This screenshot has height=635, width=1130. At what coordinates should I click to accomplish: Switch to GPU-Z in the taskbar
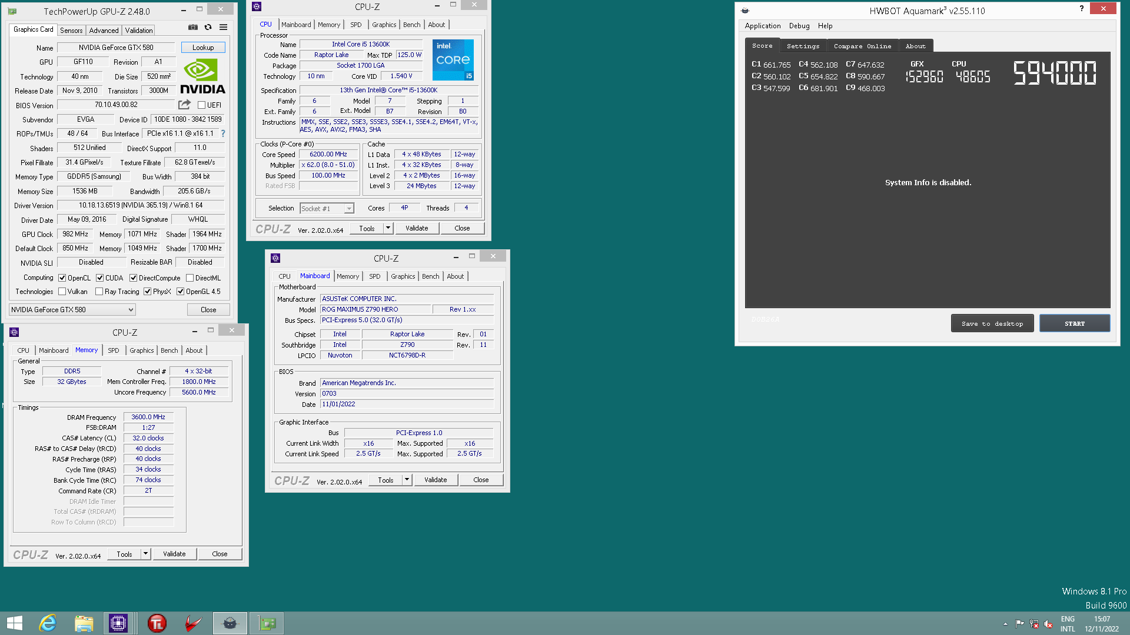click(267, 623)
